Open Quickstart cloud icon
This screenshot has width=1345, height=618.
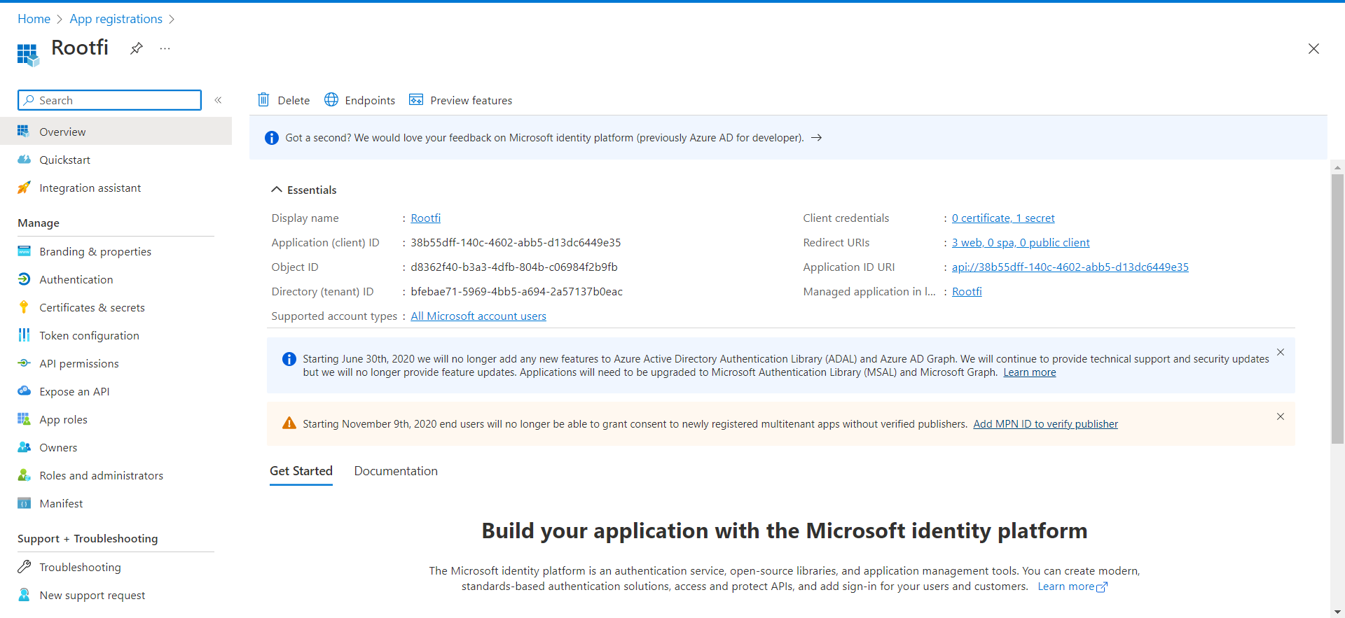[24, 160]
